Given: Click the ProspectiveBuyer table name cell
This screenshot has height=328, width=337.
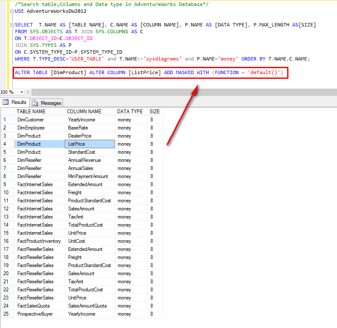Looking at the screenshot, I should (x=40, y=314).
